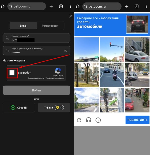Open three-dot menu in left browser
This screenshot has width=150, height=155.
coord(70,6)
